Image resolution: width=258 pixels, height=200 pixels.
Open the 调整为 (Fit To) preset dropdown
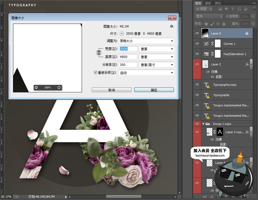[x=146, y=41]
